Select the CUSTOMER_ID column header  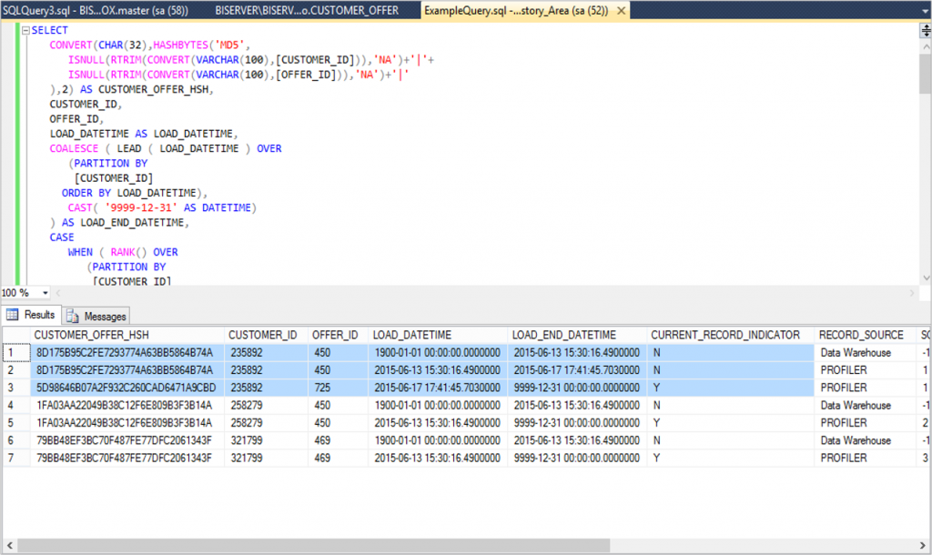click(263, 334)
